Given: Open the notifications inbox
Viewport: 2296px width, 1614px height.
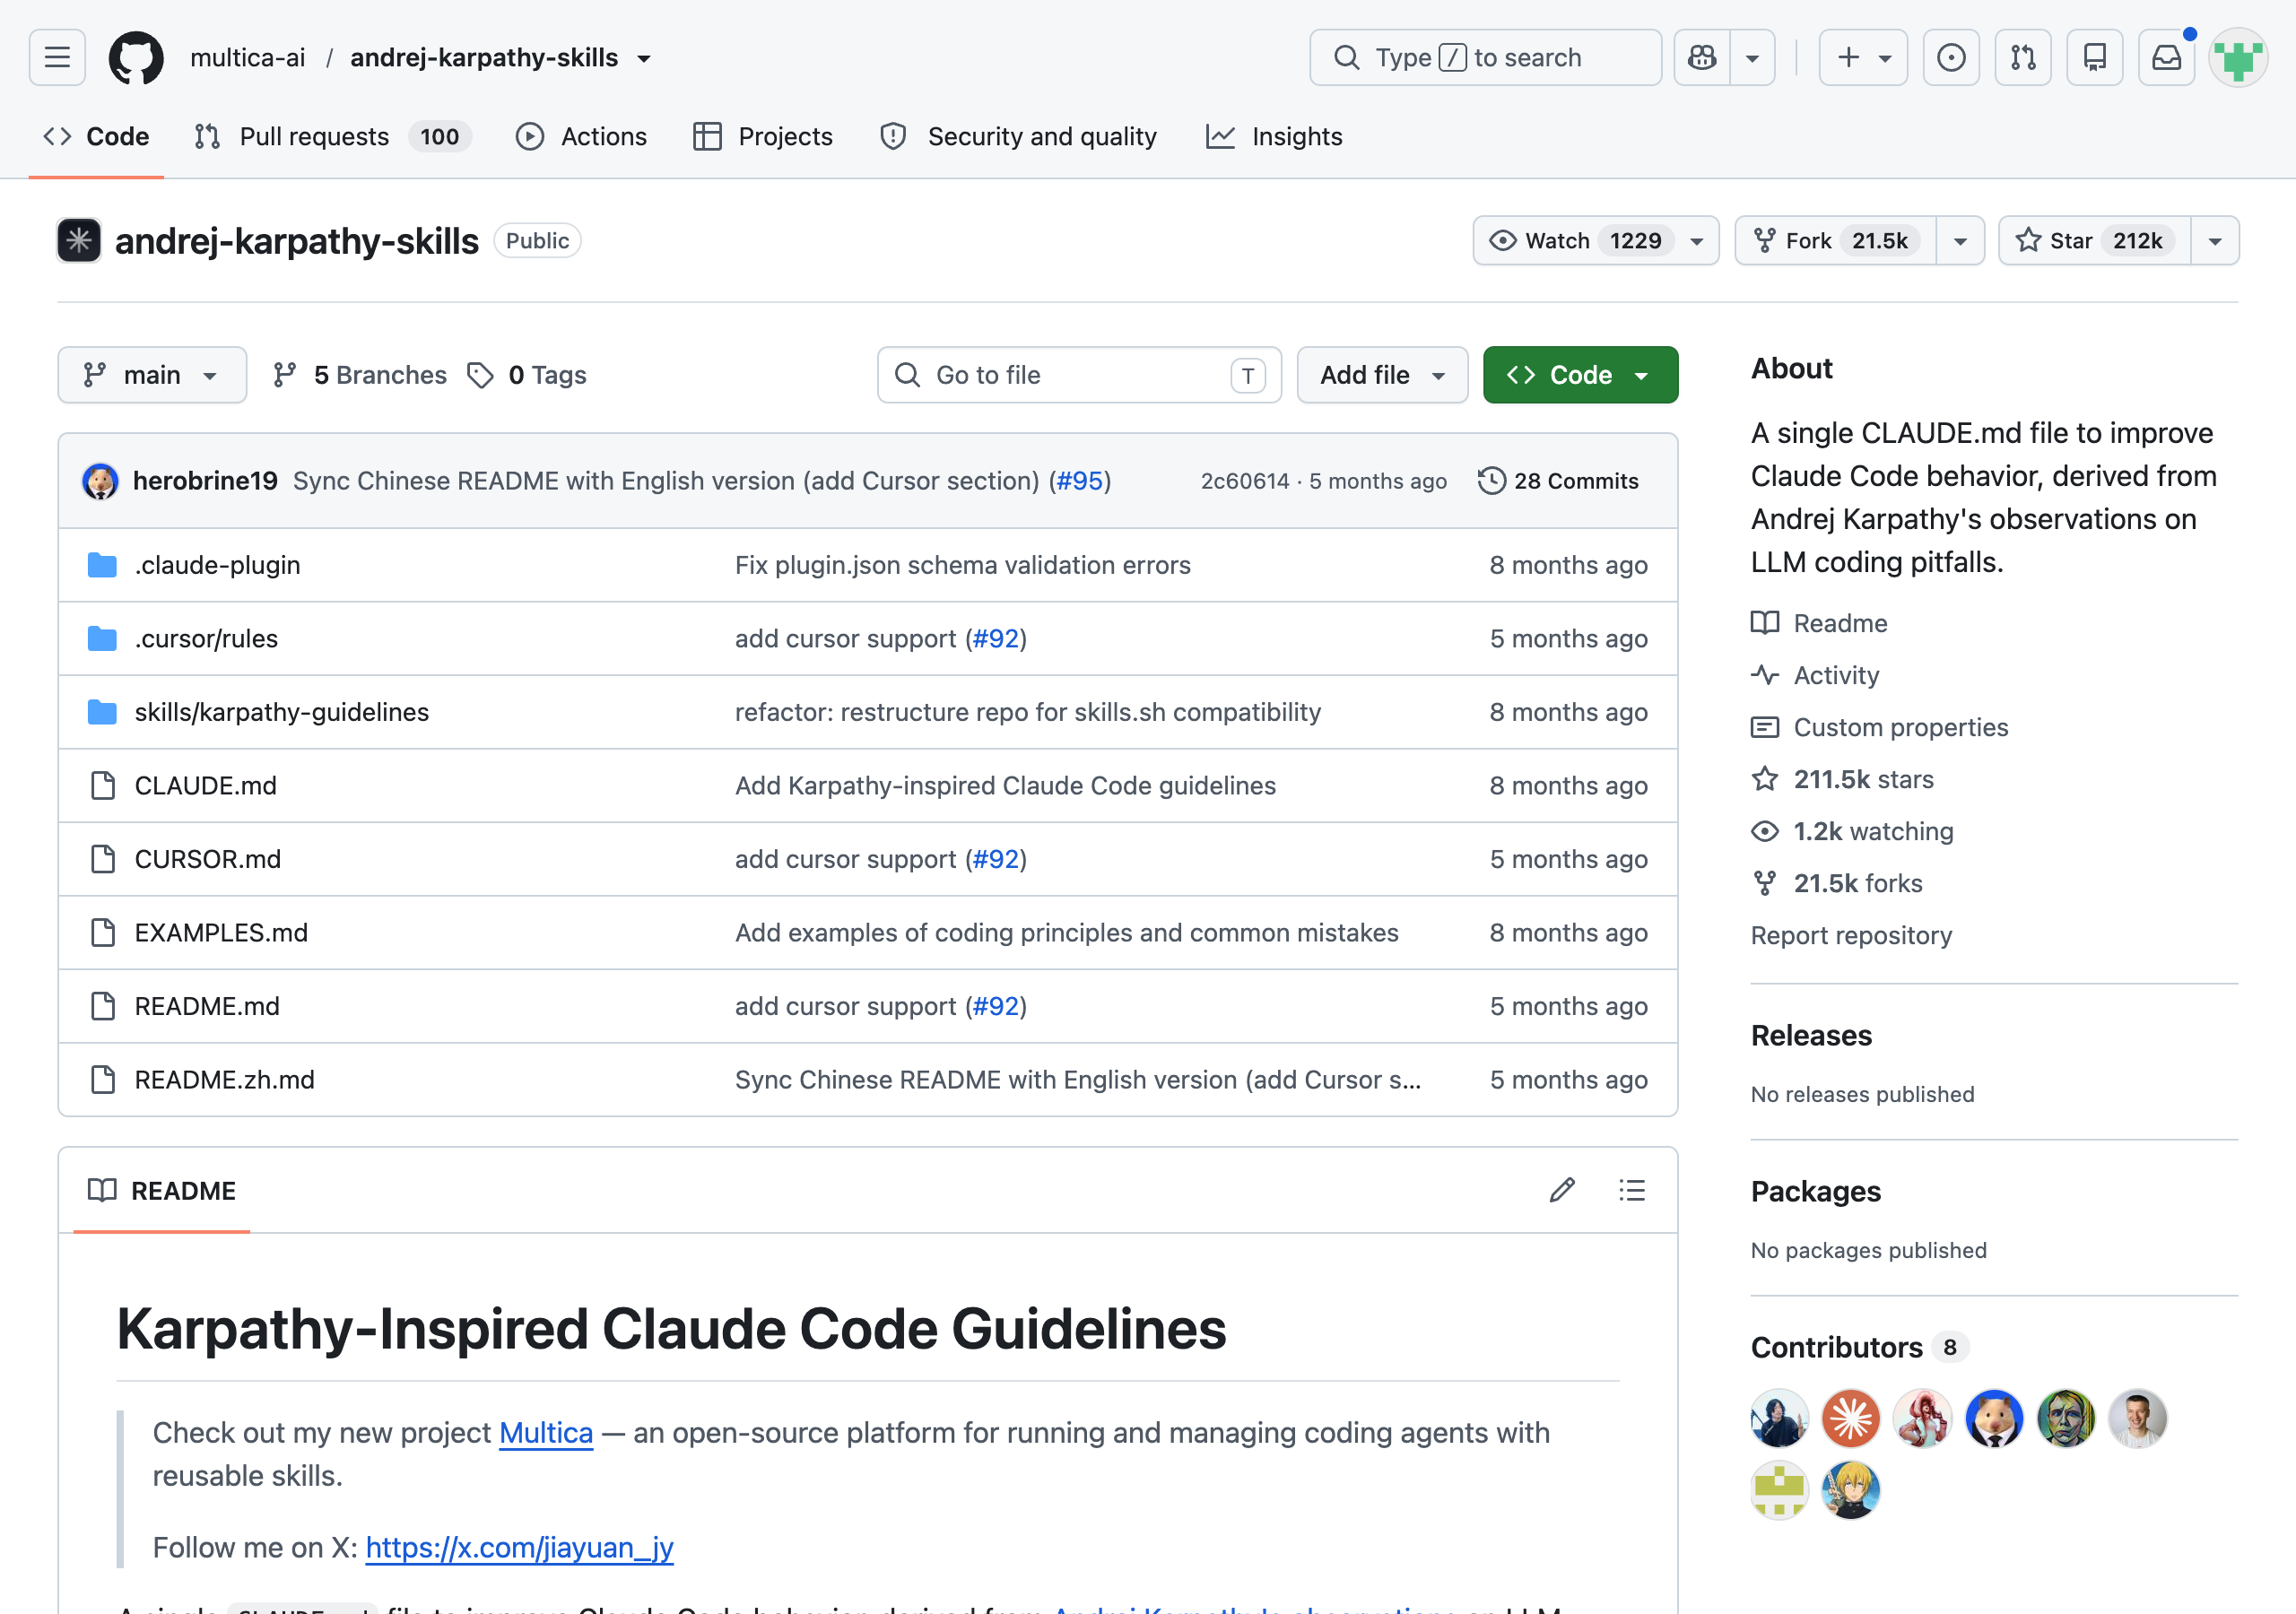Looking at the screenshot, I should [2167, 57].
